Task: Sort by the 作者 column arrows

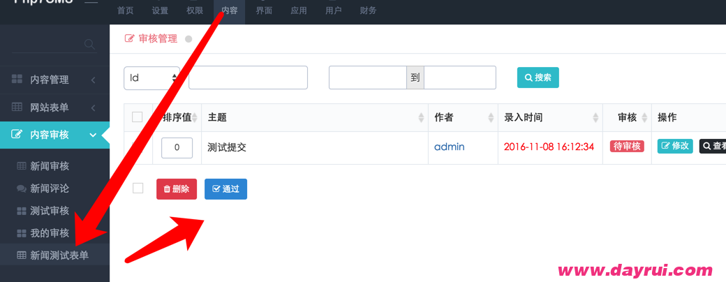Action: [x=491, y=117]
